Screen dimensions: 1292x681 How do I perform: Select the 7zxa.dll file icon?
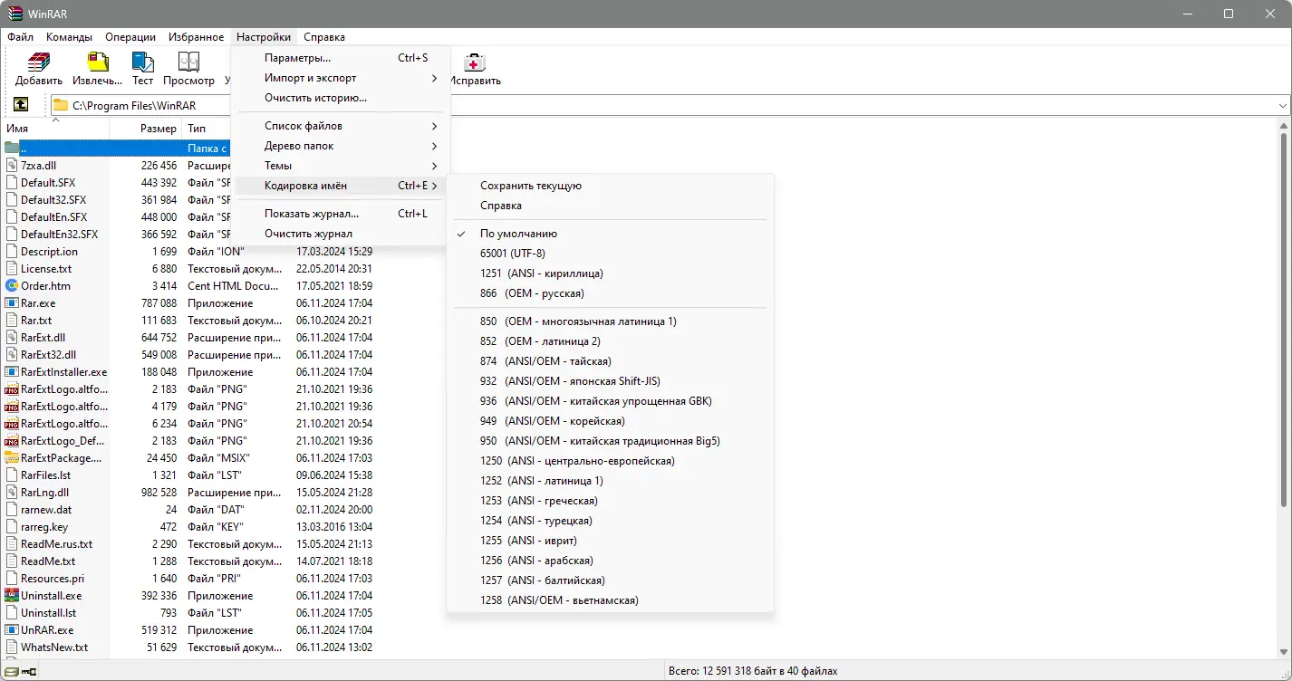12,166
